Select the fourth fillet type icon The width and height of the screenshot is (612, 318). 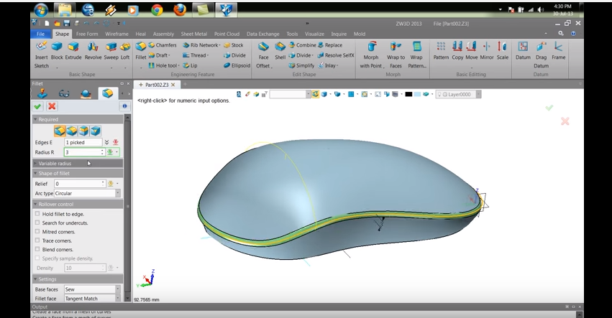[96, 131]
